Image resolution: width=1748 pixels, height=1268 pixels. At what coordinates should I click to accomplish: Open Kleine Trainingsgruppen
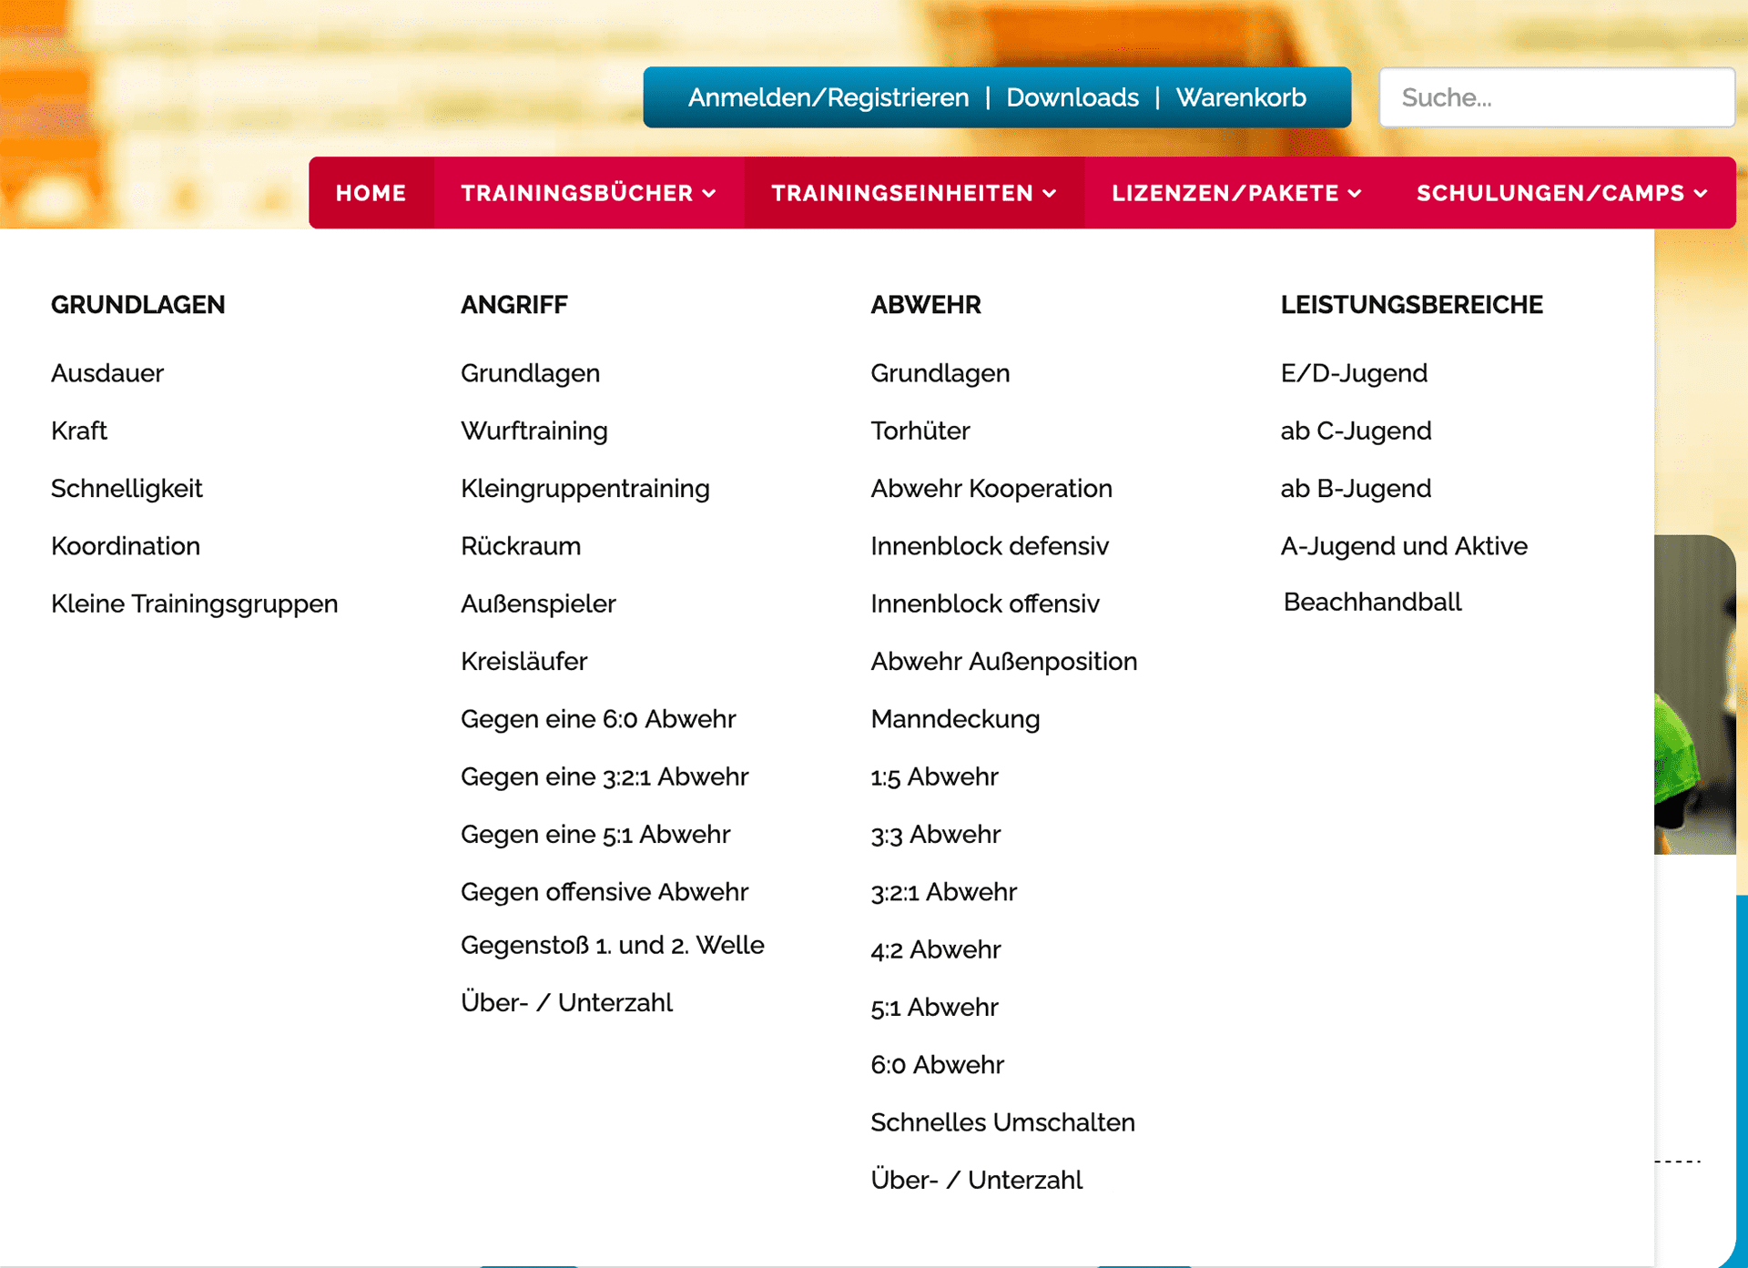coord(195,604)
